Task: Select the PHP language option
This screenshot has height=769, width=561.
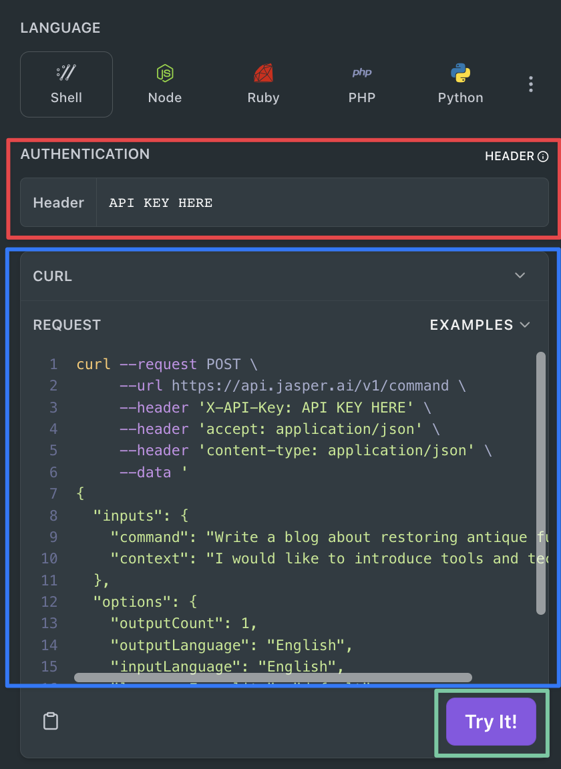Action: [x=362, y=84]
